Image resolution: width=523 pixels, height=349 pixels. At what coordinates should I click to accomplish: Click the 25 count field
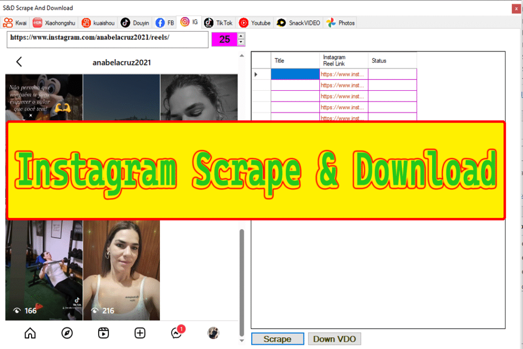(x=225, y=39)
